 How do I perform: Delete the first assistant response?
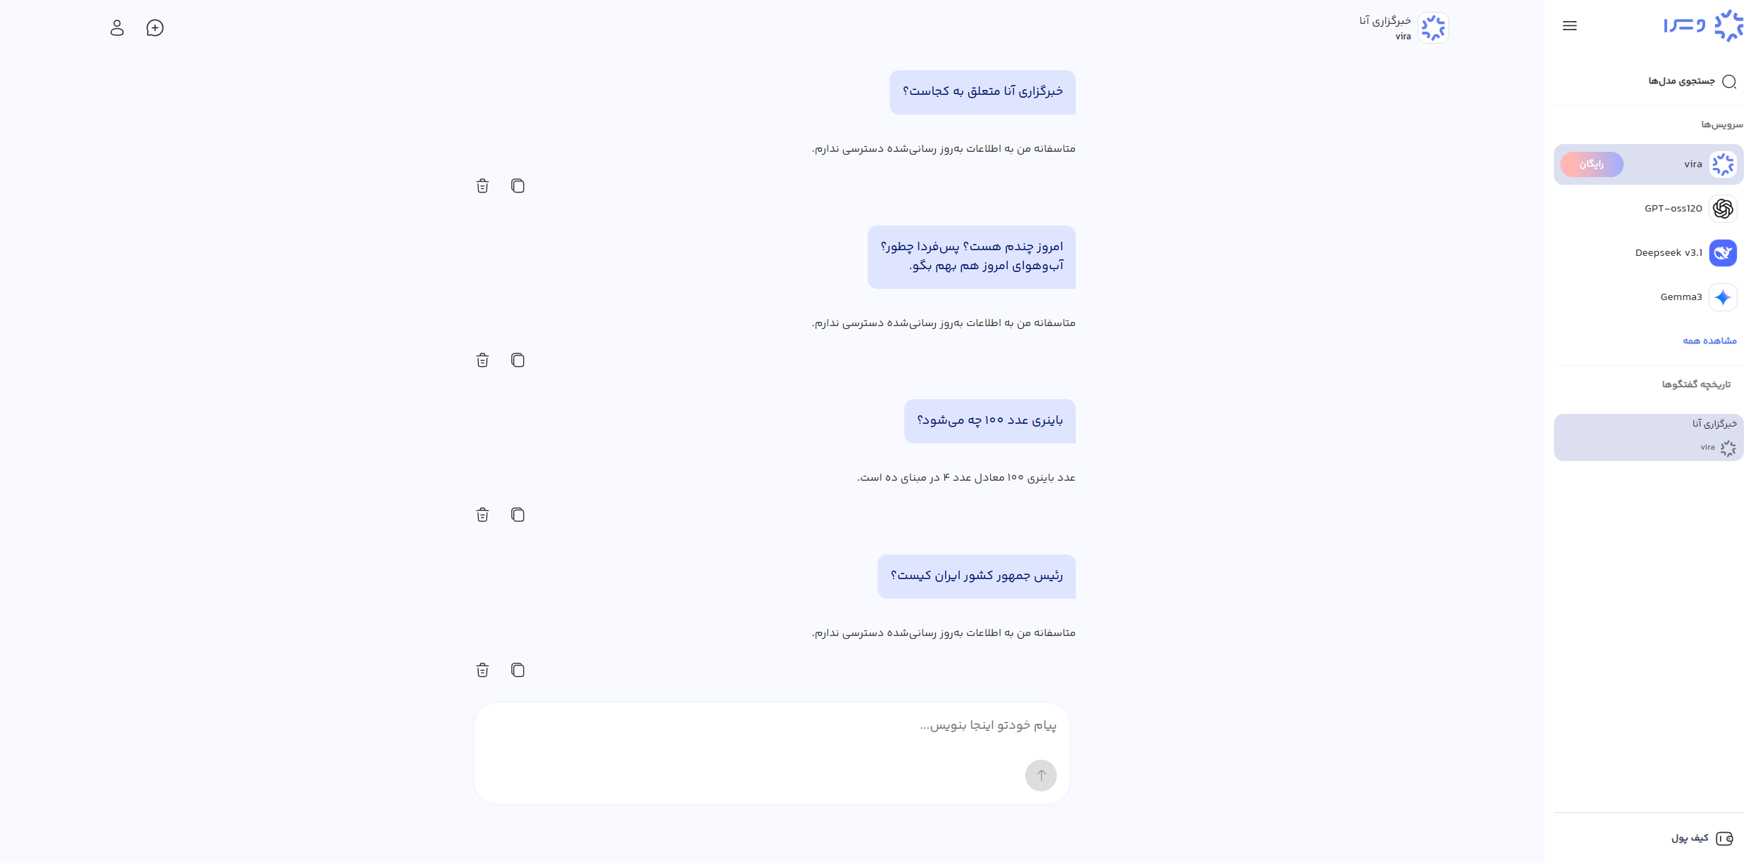[x=482, y=186]
